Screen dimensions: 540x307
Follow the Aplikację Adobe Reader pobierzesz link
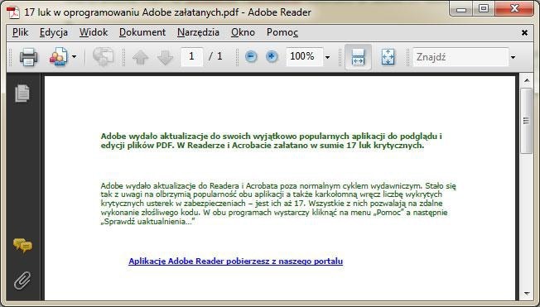(235, 261)
